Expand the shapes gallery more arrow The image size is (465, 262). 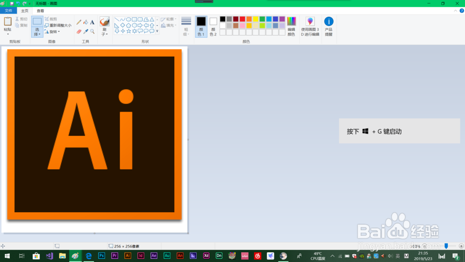click(x=157, y=31)
